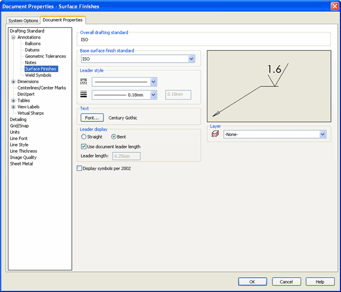Select Notes under Annotations
This screenshot has width=341, height=292.
[x=31, y=62]
